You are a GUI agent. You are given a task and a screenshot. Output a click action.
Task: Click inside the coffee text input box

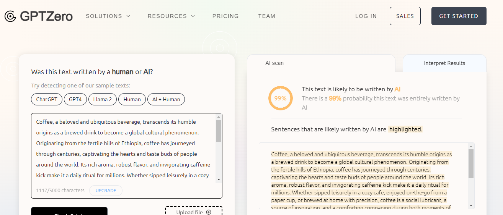(x=123, y=149)
